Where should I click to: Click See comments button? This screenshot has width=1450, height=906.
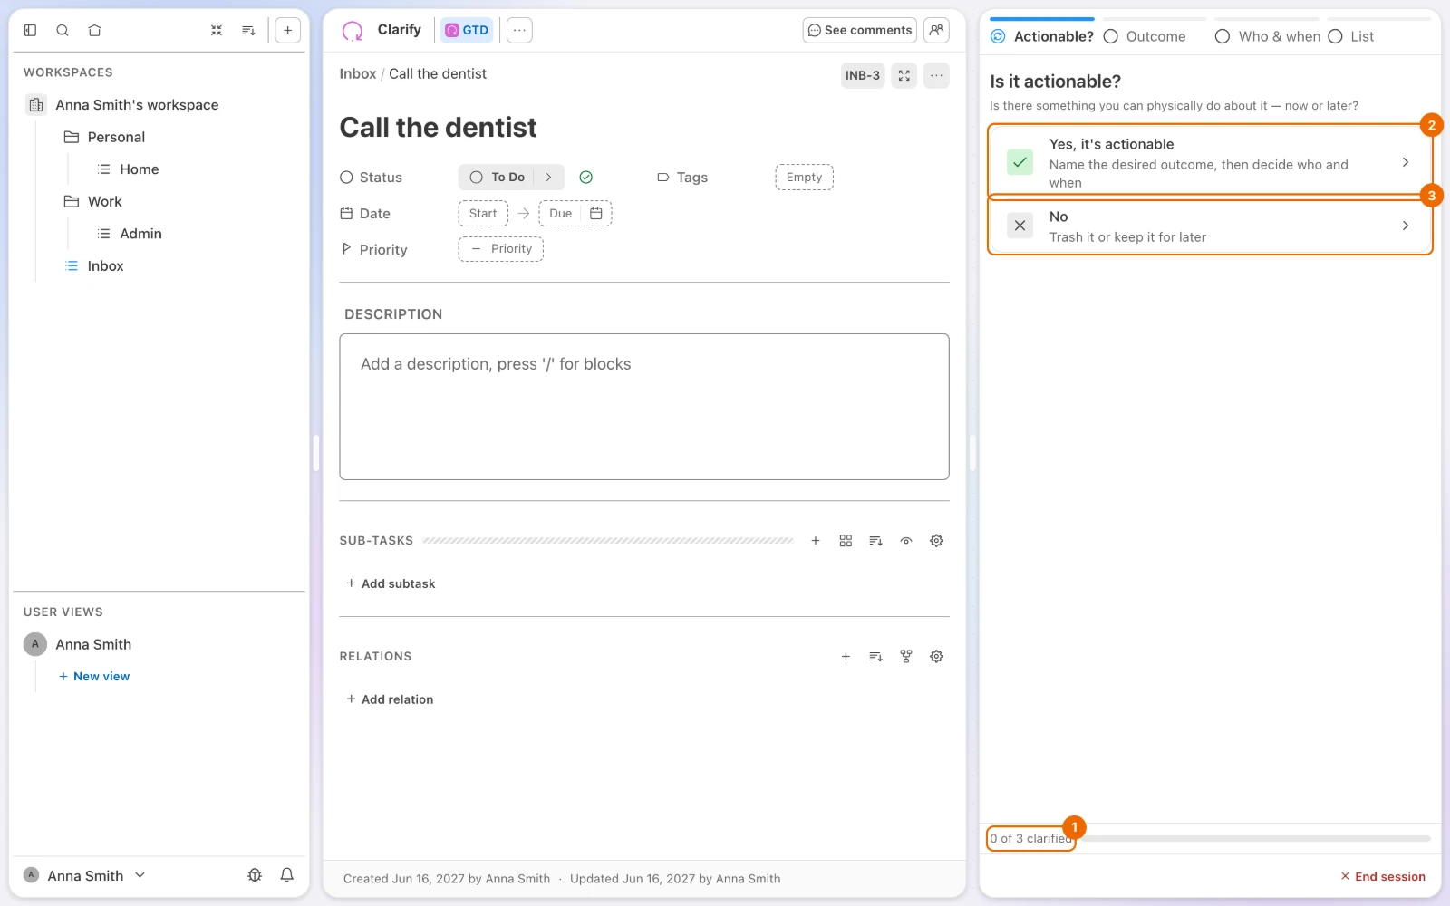pos(859,30)
